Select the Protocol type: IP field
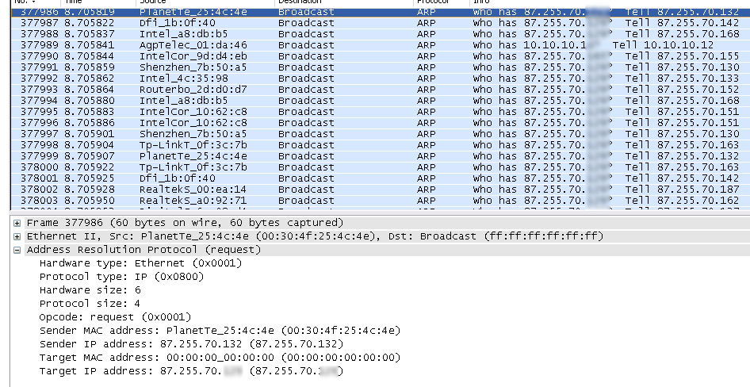The height and width of the screenshot is (387, 750). coord(121,277)
